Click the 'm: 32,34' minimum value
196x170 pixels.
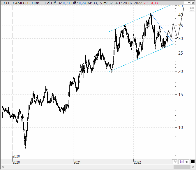110,3
